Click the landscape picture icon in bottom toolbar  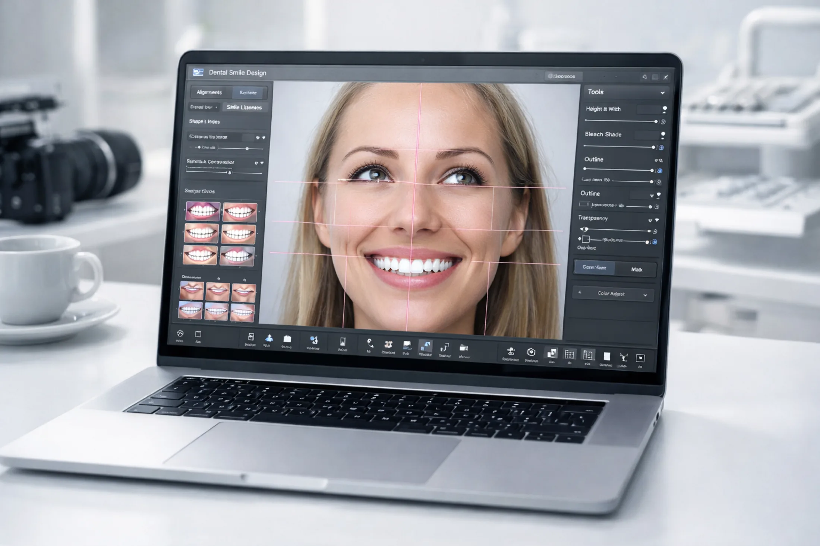[x=407, y=345]
